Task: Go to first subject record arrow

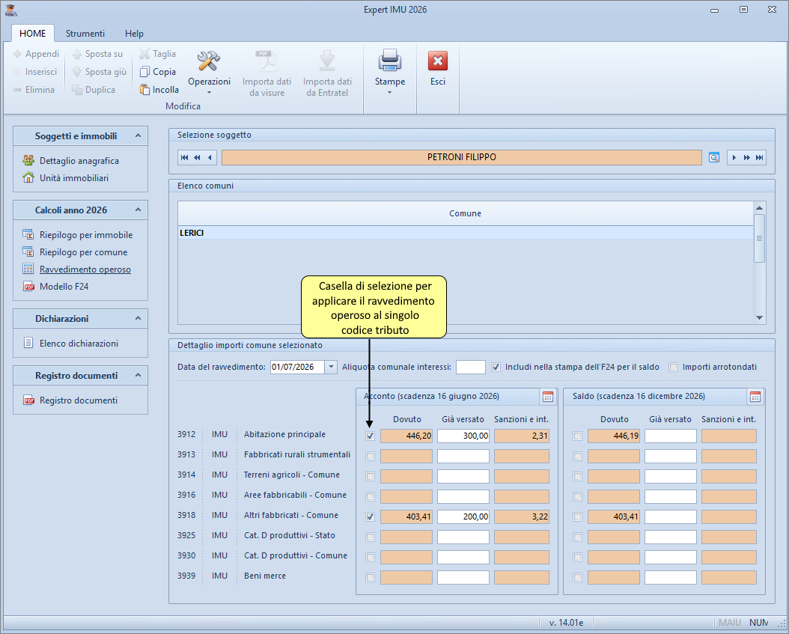Action: click(184, 157)
